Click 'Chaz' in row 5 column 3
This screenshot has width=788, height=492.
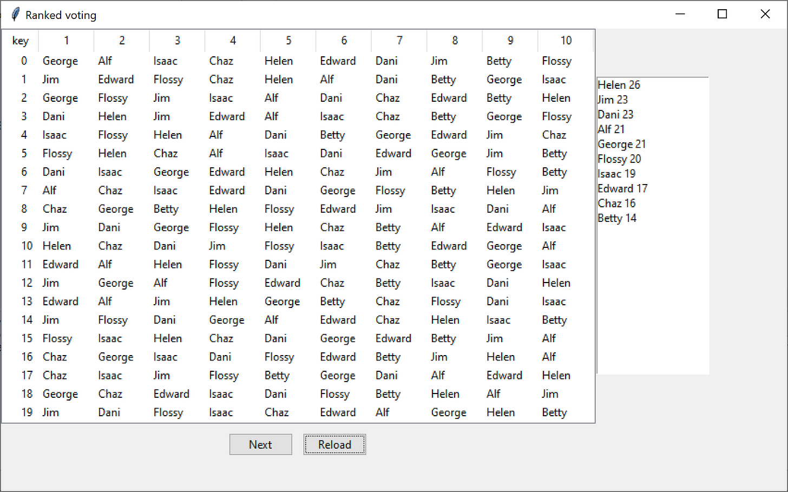[166, 153]
